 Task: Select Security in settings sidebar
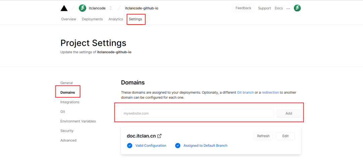[x=67, y=131]
